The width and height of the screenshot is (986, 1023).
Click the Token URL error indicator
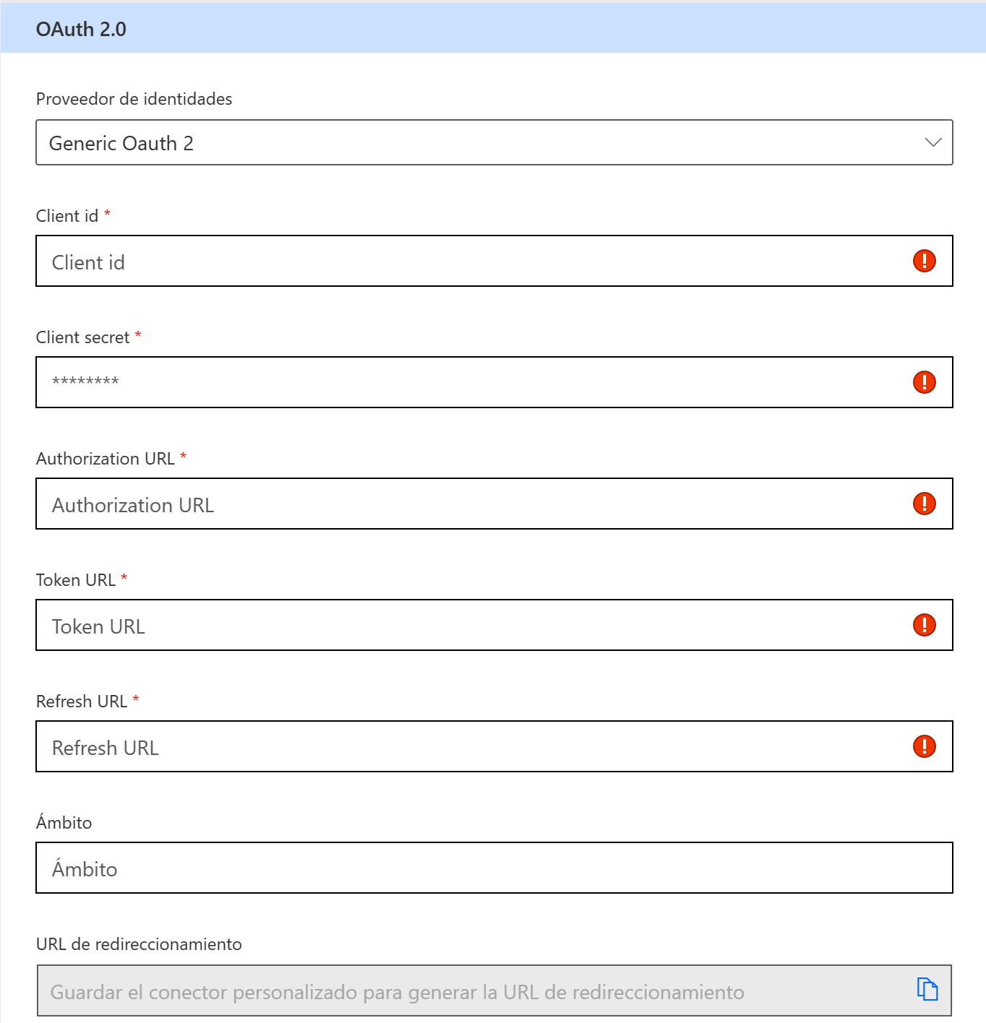click(x=924, y=625)
